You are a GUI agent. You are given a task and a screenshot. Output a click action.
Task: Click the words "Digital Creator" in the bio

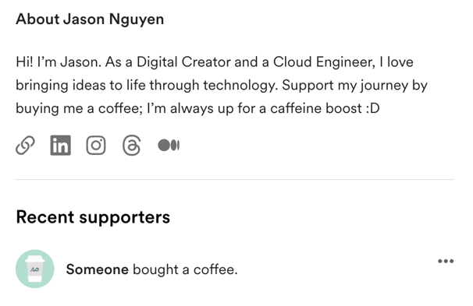tap(183, 62)
